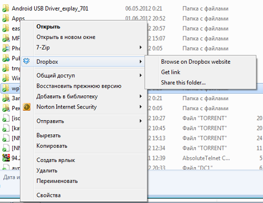
Task: Expand the Dropbox submenu arrow
Action: click(140, 62)
